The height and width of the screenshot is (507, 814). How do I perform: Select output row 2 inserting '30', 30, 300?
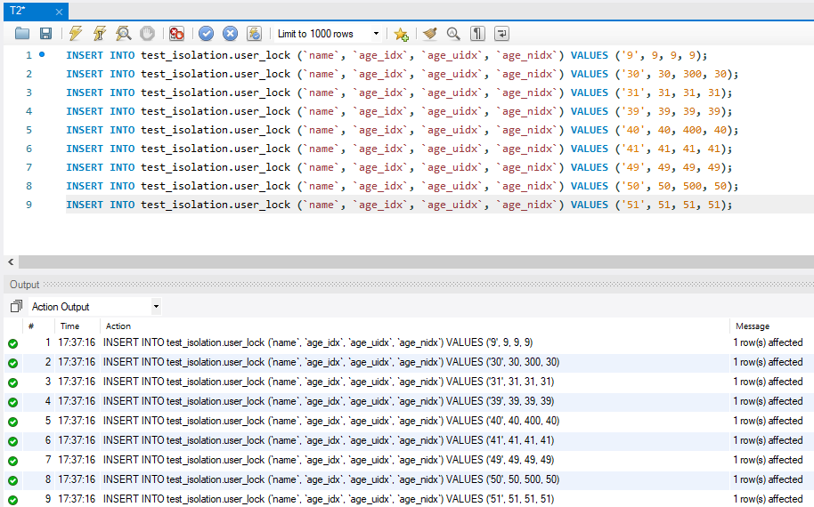click(x=407, y=362)
